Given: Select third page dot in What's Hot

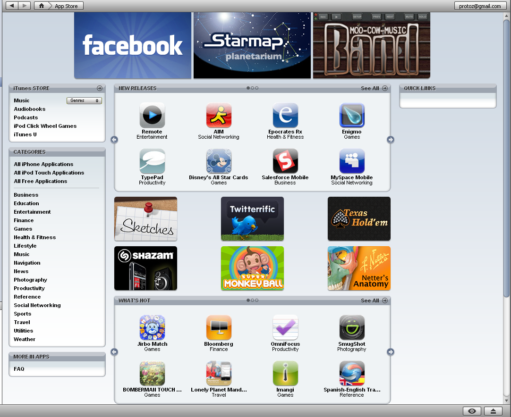Looking at the screenshot, I should click(x=256, y=300).
